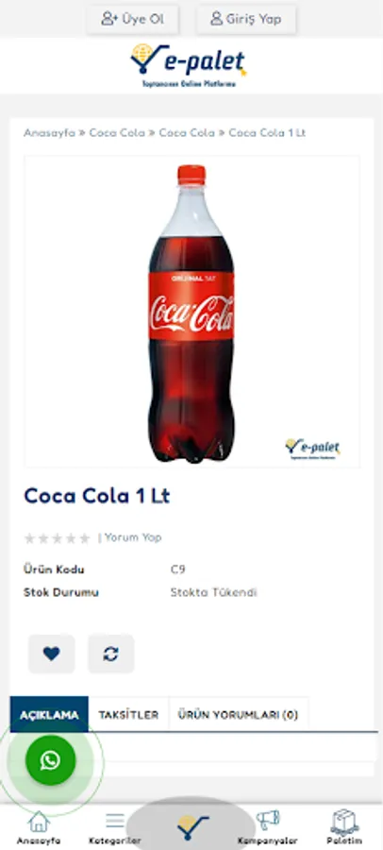Viewport: 383px width, 850px height.
Task: Click the Üye Ol button
Action: 133,20
